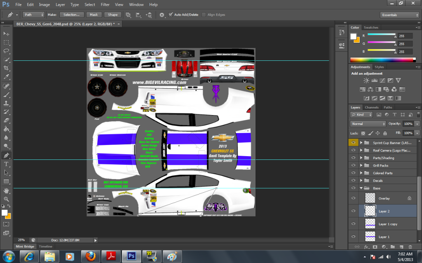Select the Move tool
Screen dimensions: 422x263
click(6, 34)
